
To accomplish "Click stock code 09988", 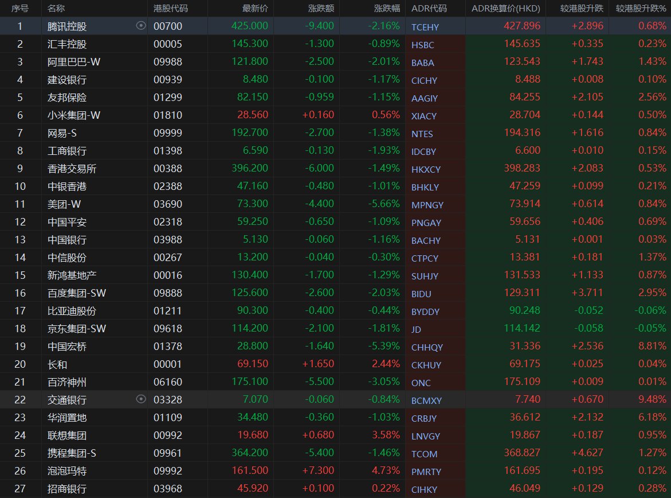I will tap(168, 62).
